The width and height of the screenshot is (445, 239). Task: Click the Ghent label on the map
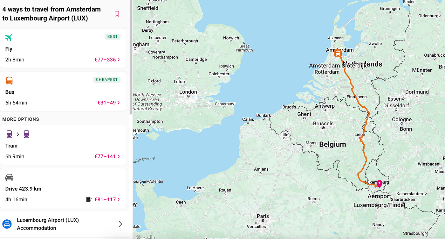click(305, 114)
